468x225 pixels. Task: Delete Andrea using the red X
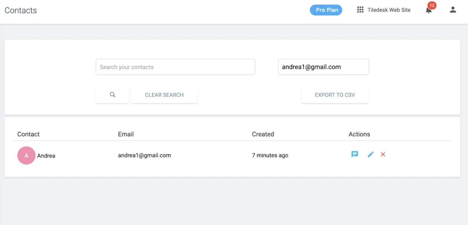click(x=383, y=155)
